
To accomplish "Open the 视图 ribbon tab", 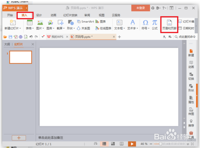I will point(102,15).
